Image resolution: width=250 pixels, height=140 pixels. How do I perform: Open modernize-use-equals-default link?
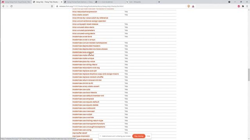coord(86,102)
